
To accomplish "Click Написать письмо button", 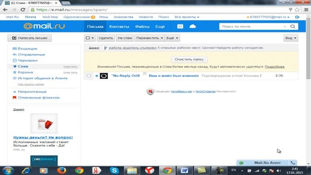I will [x=30, y=38].
